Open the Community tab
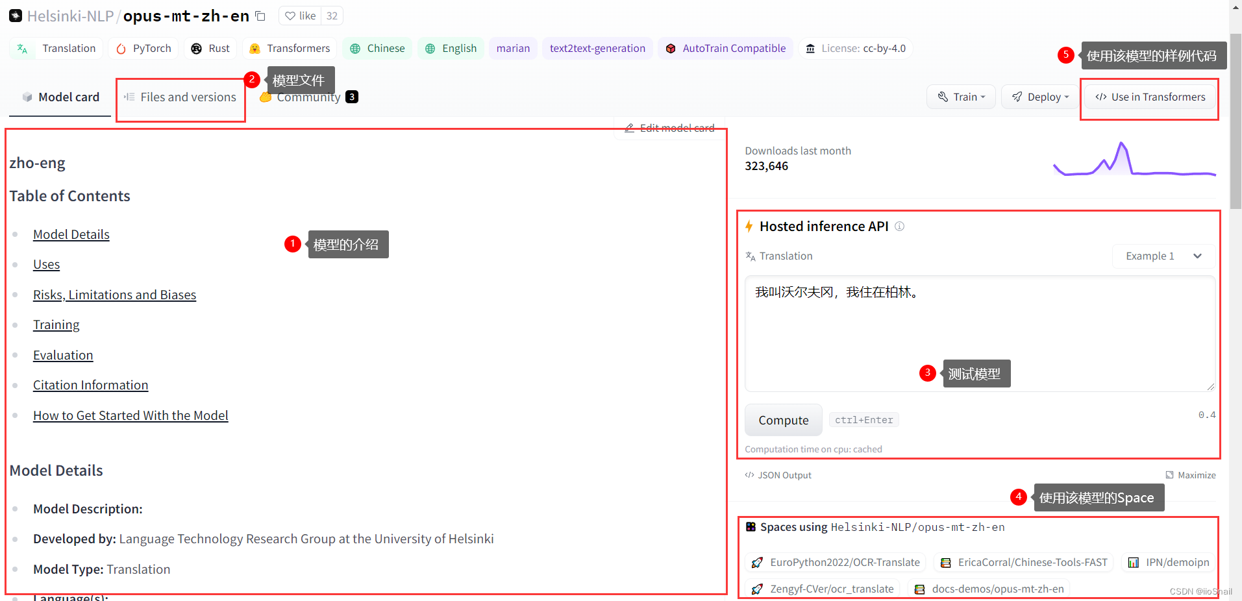The width and height of the screenshot is (1242, 601). [308, 97]
